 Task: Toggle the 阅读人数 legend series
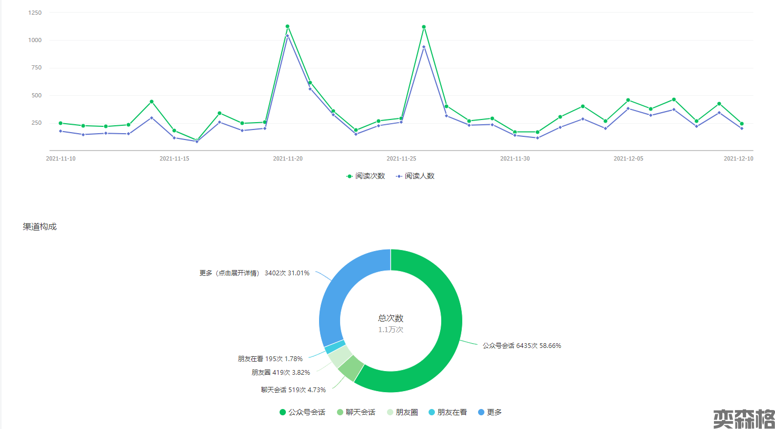415,176
